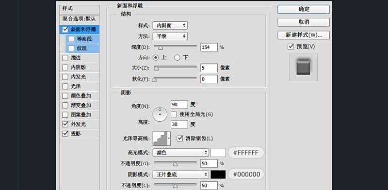The image size is (388, 190).
Task: Select 斜面和浮雕 effect label
Action: [83, 29]
